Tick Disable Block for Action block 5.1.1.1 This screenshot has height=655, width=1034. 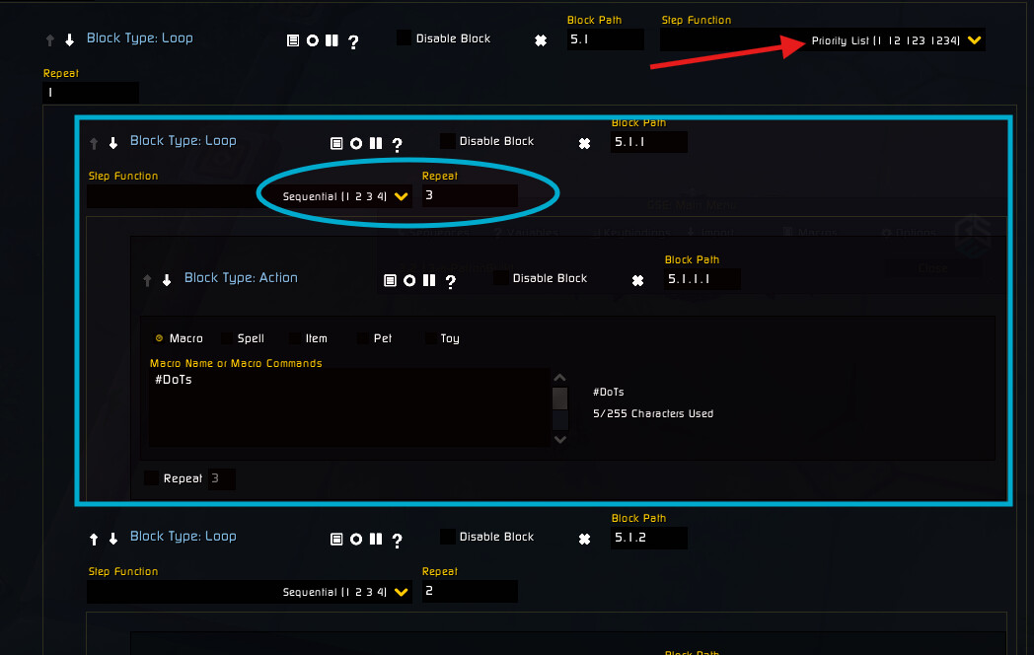[500, 278]
